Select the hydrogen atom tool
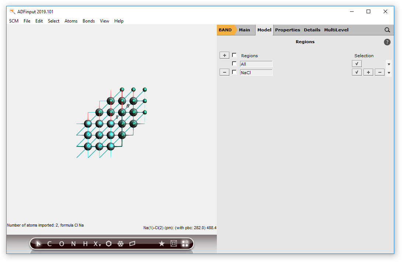 tap(84, 244)
